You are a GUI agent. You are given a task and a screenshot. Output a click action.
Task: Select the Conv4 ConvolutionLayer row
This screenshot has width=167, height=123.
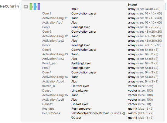pyautogui.click(x=102, y=73)
